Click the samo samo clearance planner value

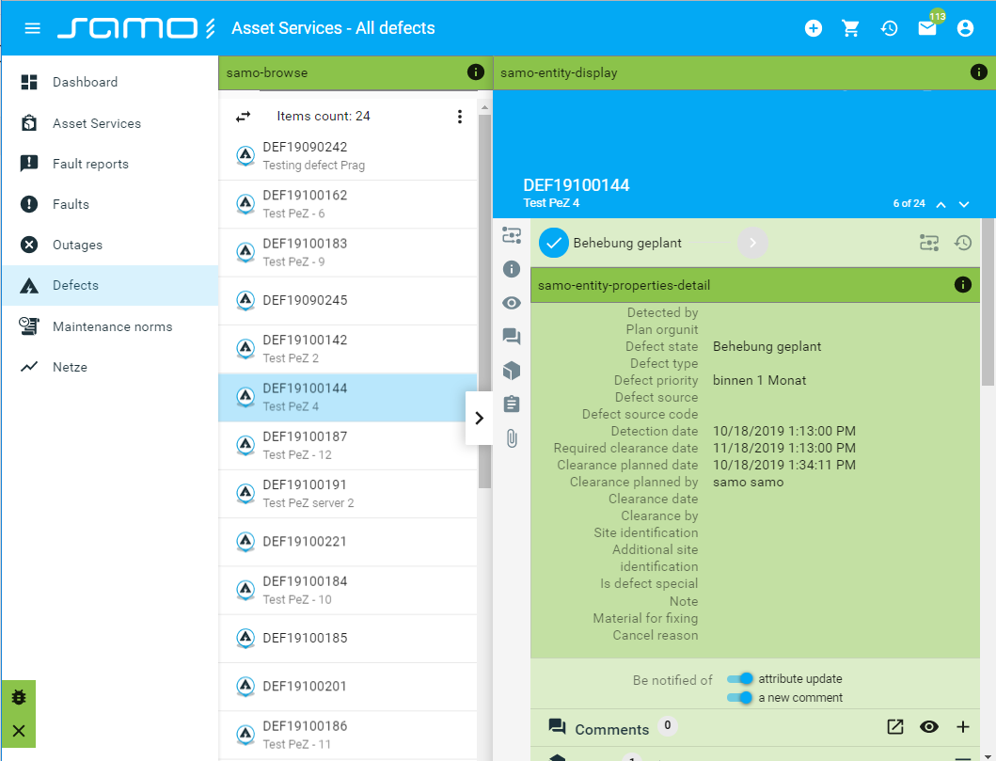pyautogui.click(x=749, y=483)
